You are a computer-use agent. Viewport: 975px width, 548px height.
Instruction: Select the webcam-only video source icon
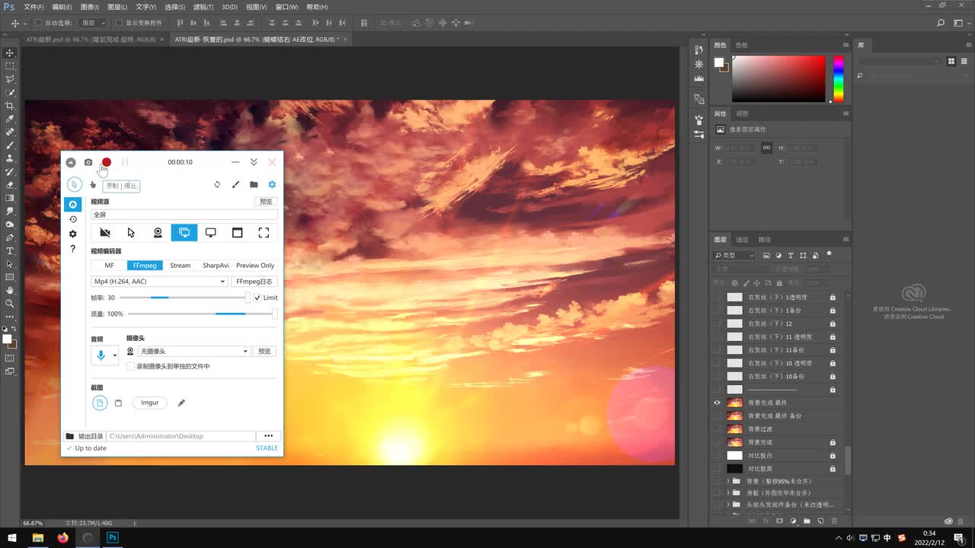click(158, 233)
